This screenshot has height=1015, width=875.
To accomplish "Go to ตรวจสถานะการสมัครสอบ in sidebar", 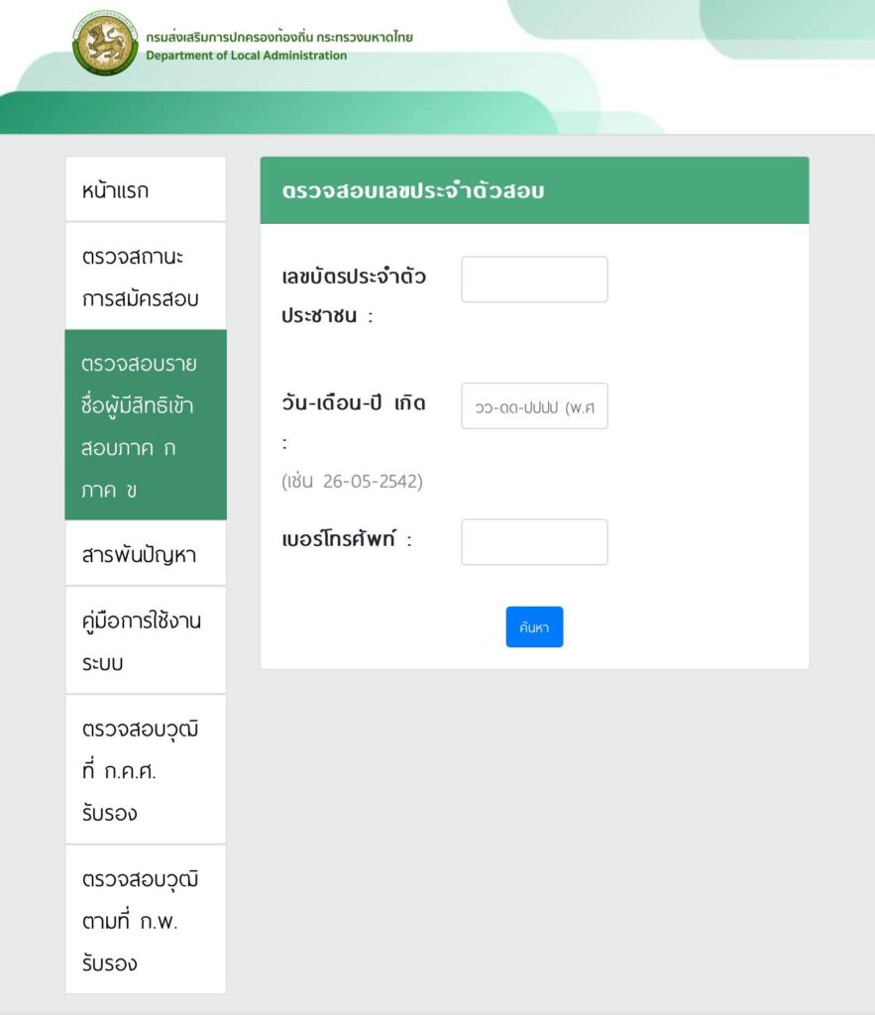I will pos(146,277).
